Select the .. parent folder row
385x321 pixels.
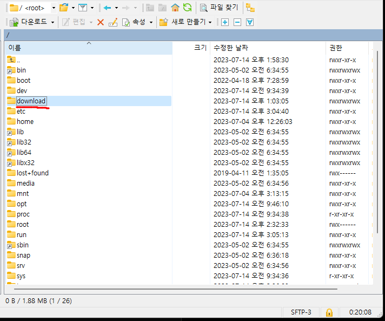tap(89, 60)
